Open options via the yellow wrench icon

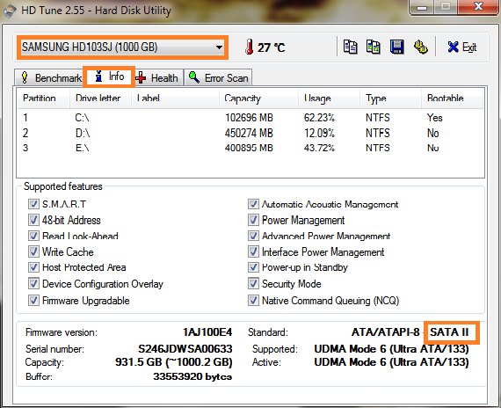[420, 47]
